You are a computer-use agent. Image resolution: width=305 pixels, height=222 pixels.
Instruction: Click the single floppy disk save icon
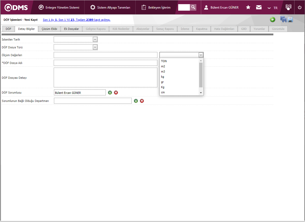(290, 19)
